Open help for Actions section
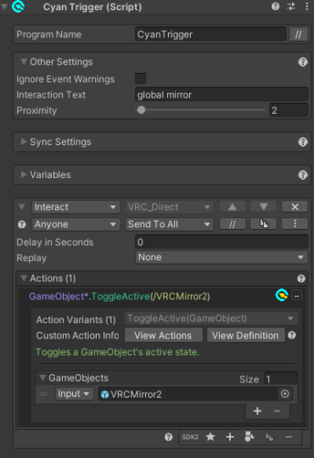This screenshot has height=458, width=314. (301, 279)
